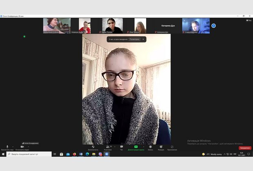Expand the arrow beside Participants
The width and height of the screenshot is (253, 171).
tap(115, 147)
